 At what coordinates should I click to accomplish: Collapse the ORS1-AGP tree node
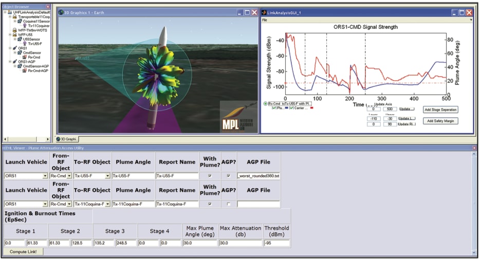(10, 62)
